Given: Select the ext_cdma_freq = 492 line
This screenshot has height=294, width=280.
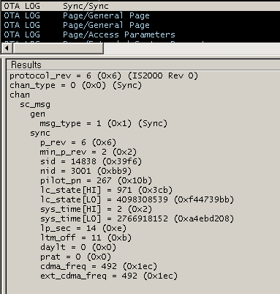Looking at the screenshot, I should [109, 276].
